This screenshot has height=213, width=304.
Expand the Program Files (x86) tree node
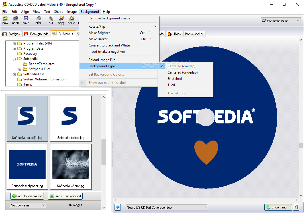14,44
